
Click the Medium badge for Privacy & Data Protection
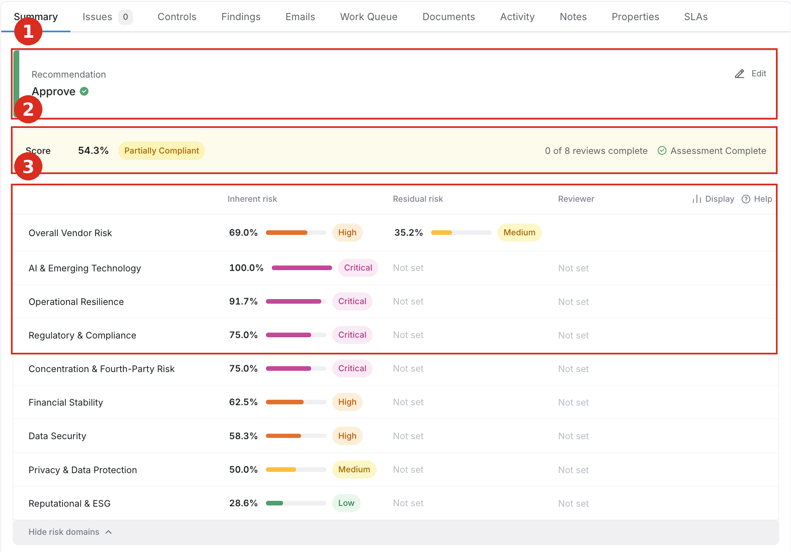354,469
